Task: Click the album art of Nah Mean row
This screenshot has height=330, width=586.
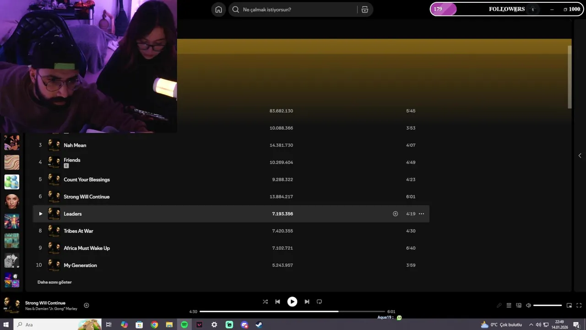Action: pos(54,145)
